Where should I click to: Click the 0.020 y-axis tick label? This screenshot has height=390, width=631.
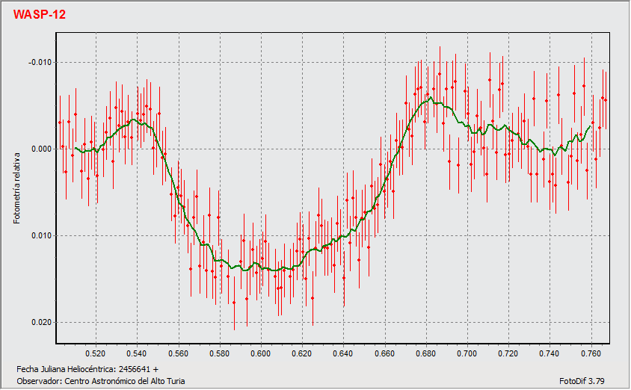pyautogui.click(x=41, y=323)
